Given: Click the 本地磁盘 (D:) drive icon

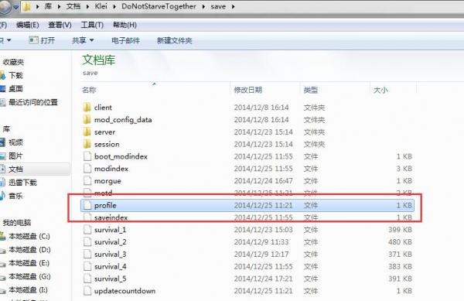Looking at the screenshot, I should pyautogui.click(x=2, y=251).
